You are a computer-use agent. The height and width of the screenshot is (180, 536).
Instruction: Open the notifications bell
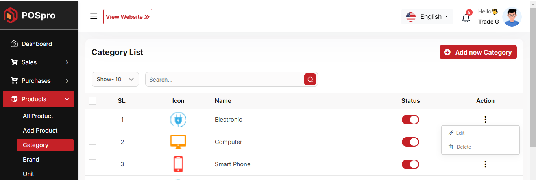(x=466, y=18)
